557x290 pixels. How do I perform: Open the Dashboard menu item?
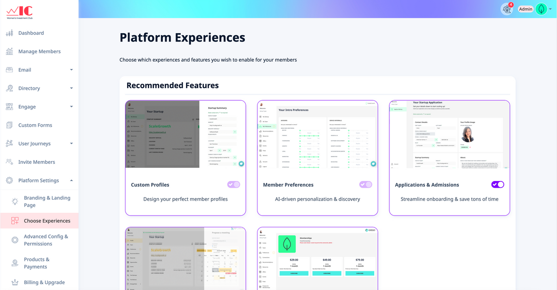pos(39,33)
